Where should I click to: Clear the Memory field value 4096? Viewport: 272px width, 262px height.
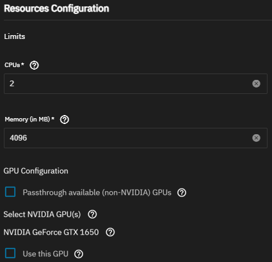coord(256,138)
